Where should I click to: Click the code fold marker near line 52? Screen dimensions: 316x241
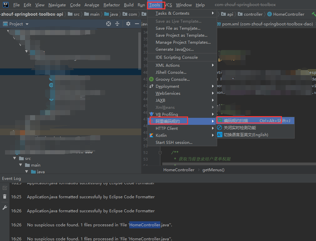coord(160,153)
